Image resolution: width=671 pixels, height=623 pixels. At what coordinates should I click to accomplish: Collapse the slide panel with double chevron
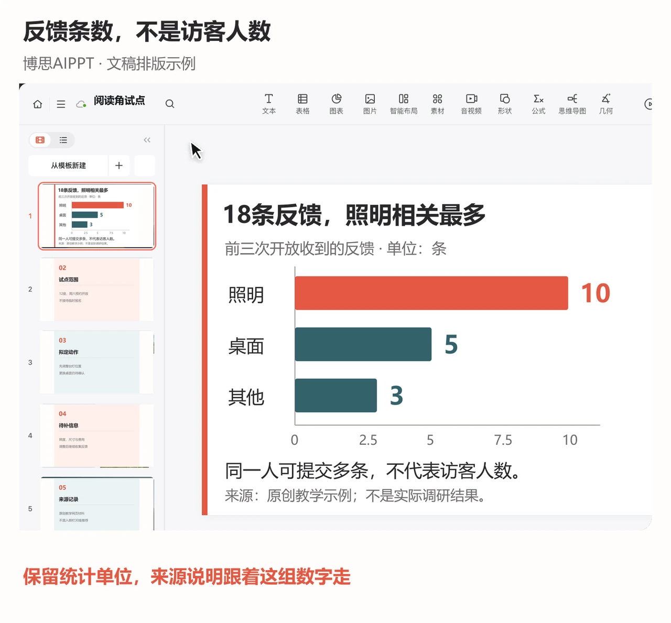147,140
